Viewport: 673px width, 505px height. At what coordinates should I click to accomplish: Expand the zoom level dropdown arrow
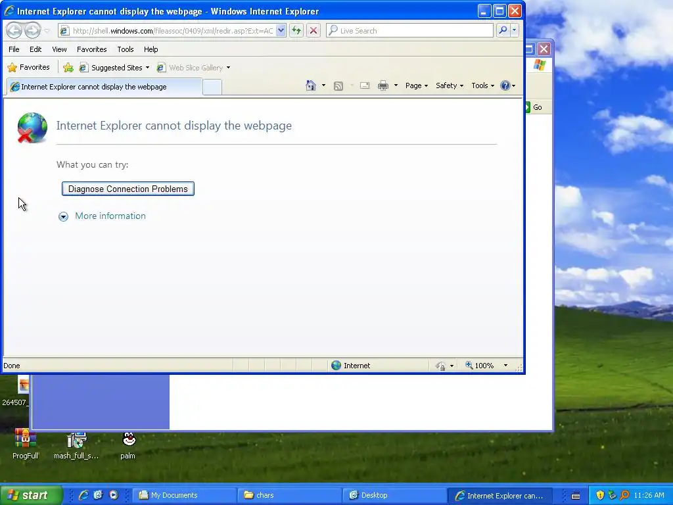(x=505, y=366)
